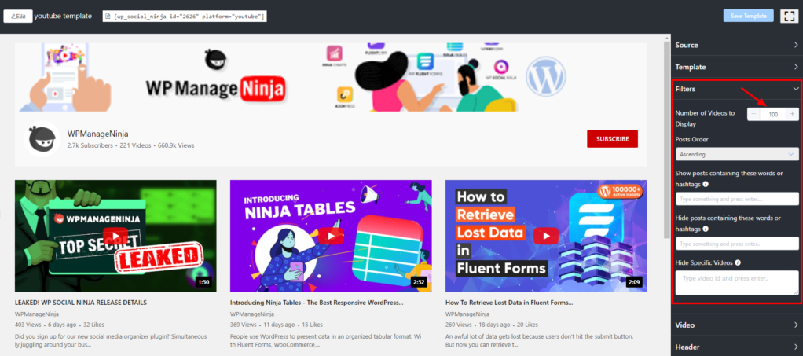Collapse the Filters section
Screen dimensions: 803x356
(736, 89)
